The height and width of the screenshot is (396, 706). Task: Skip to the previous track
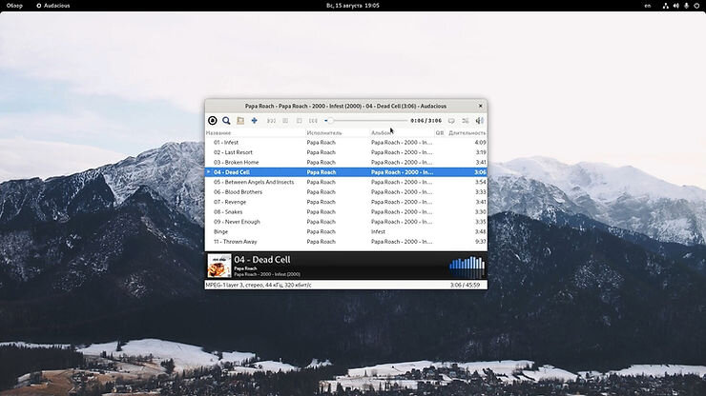point(271,121)
